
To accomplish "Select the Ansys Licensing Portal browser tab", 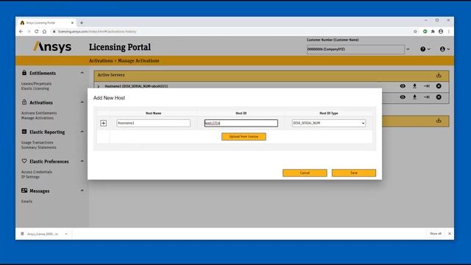I will 46,23.
